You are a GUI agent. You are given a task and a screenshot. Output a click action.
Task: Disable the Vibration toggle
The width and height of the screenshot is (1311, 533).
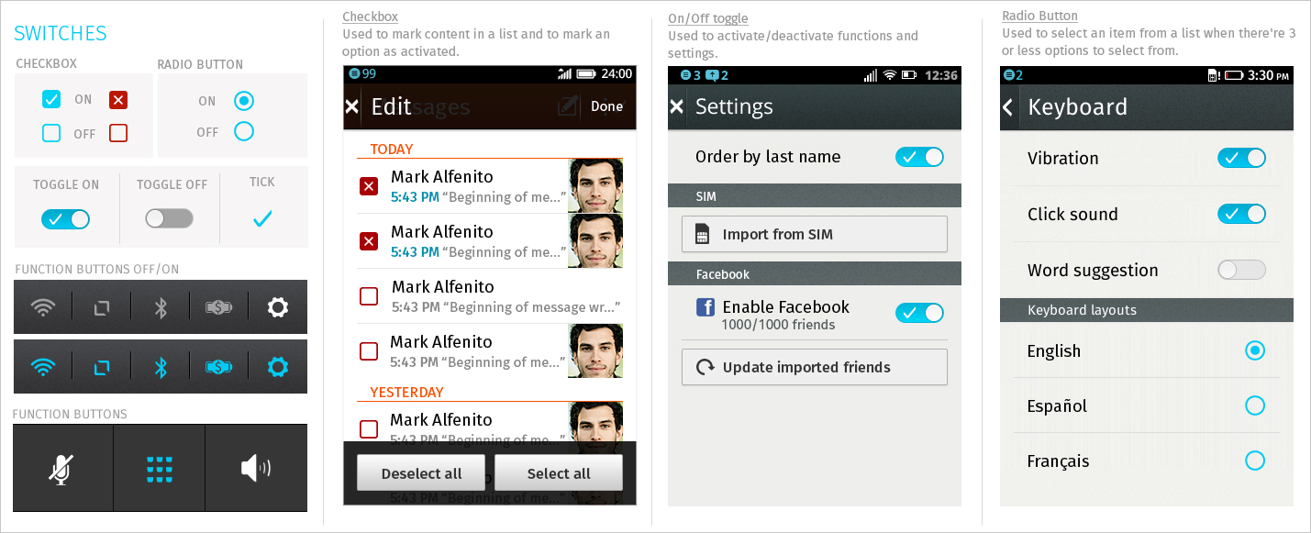[x=1241, y=158]
